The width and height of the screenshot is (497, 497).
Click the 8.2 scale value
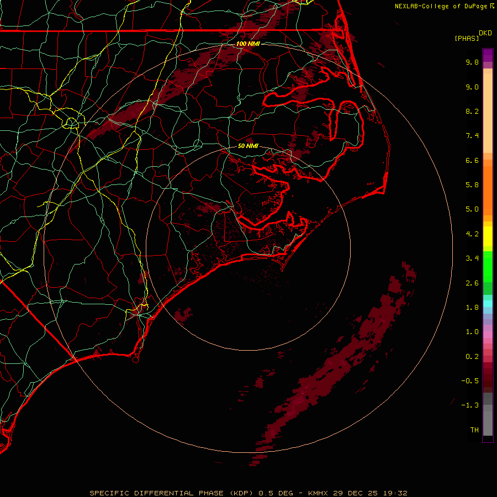[x=472, y=111]
